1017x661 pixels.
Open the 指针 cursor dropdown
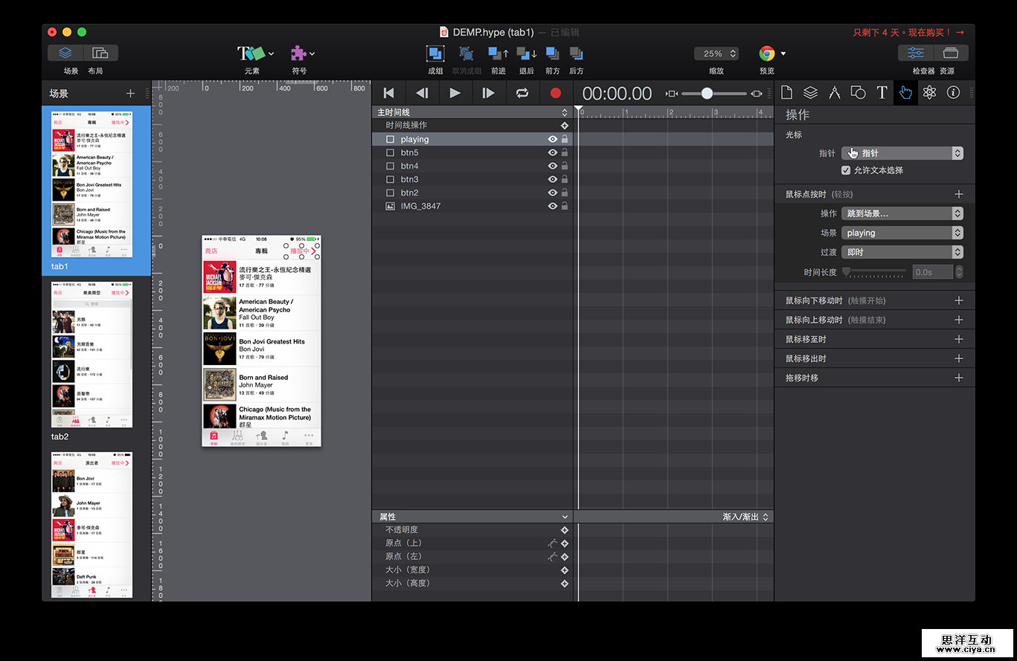pyautogui.click(x=902, y=153)
